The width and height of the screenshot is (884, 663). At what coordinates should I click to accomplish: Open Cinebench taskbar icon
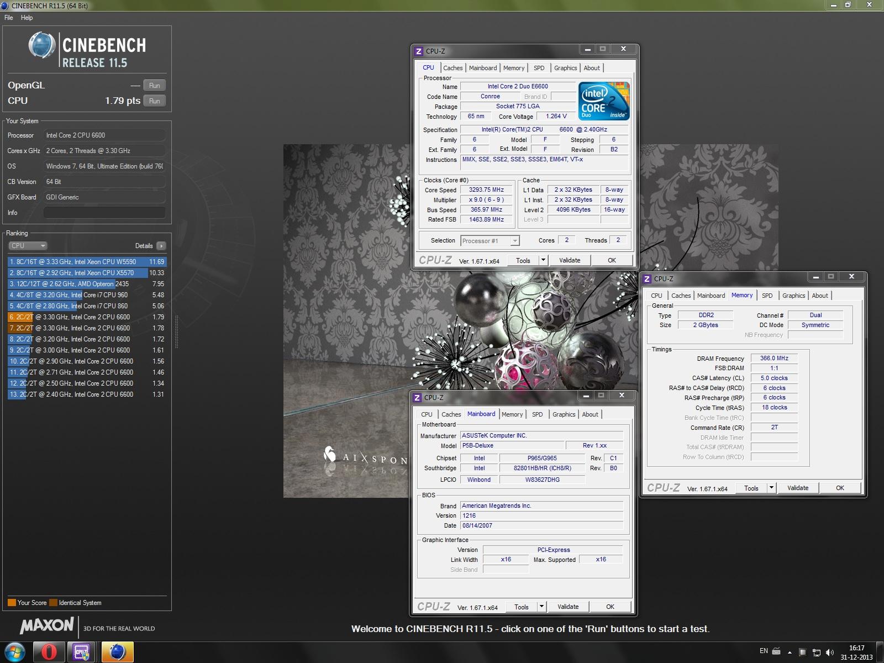tap(117, 652)
